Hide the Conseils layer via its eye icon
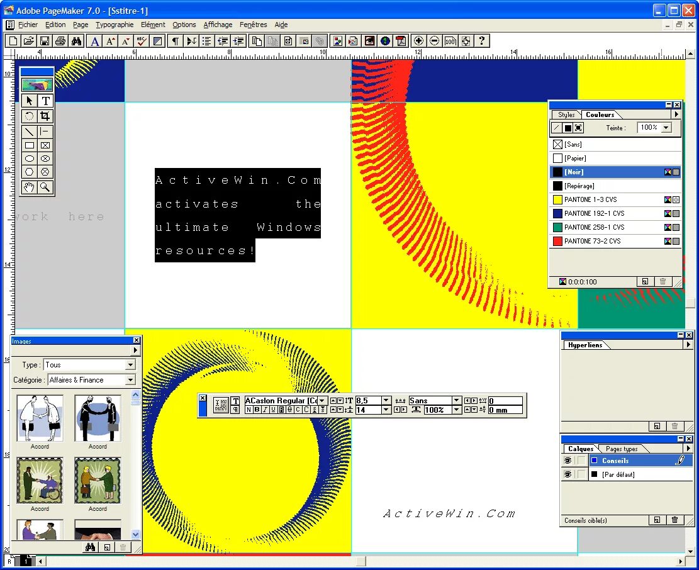This screenshot has height=570, width=699. pos(568,460)
